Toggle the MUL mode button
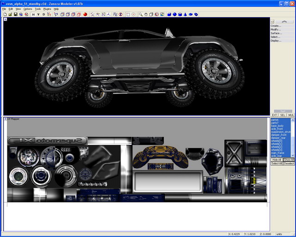 click(x=291, y=115)
